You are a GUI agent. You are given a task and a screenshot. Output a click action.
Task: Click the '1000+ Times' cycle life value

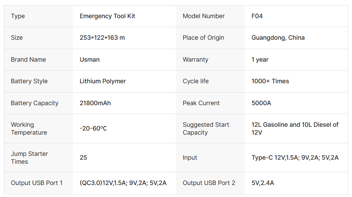point(270,81)
